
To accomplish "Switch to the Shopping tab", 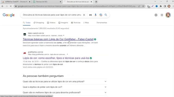I will (39, 23).
